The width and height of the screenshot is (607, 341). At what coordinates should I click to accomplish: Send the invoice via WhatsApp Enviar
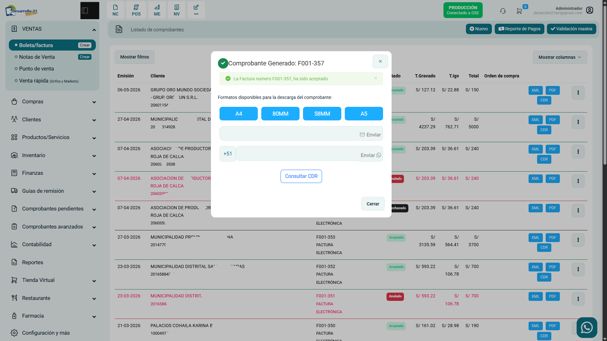click(371, 155)
